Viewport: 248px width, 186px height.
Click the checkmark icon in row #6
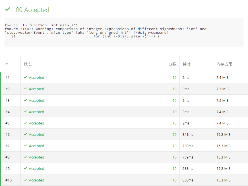pyautogui.click(x=26, y=134)
